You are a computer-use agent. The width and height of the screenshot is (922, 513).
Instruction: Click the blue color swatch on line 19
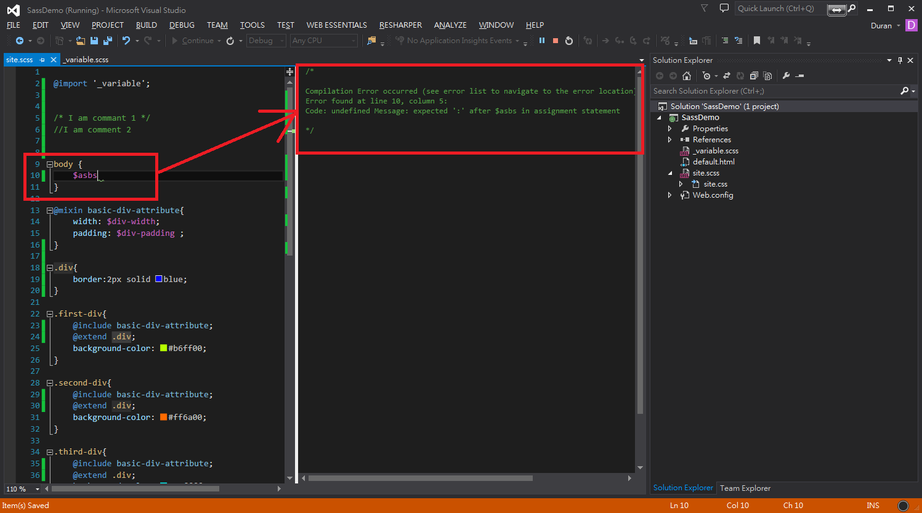[x=158, y=279]
